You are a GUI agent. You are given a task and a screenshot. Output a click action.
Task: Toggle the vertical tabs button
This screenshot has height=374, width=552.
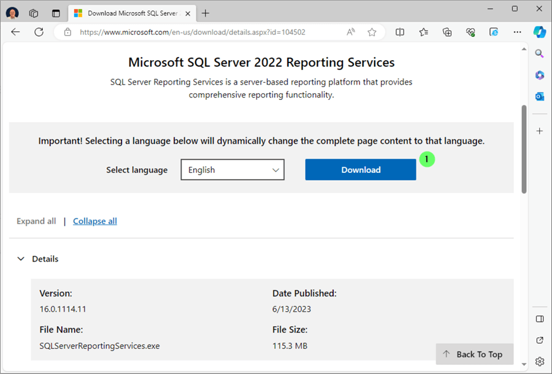pos(56,13)
